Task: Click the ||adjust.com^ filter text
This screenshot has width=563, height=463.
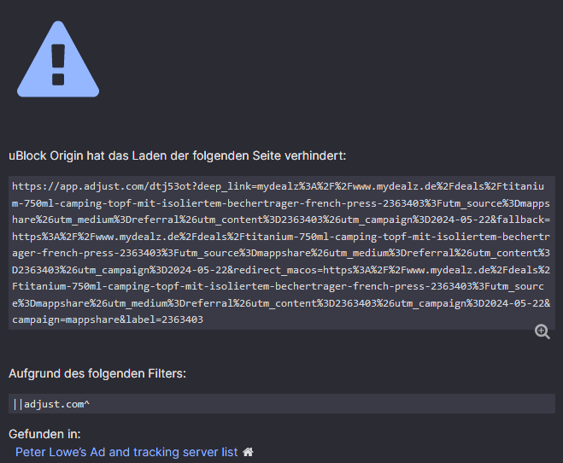Action: pos(50,404)
